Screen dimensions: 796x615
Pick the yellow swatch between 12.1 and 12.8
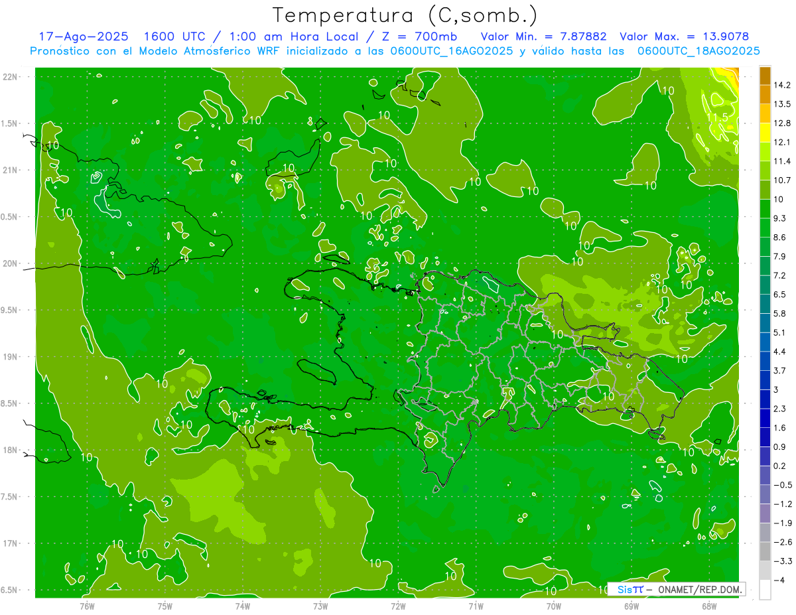click(x=765, y=133)
